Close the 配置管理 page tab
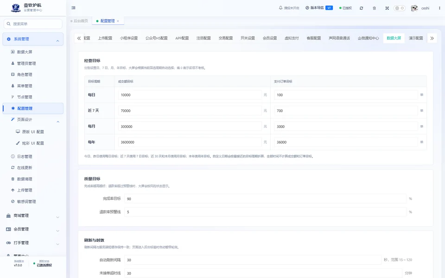The height and width of the screenshot is (278, 445). [x=118, y=21]
